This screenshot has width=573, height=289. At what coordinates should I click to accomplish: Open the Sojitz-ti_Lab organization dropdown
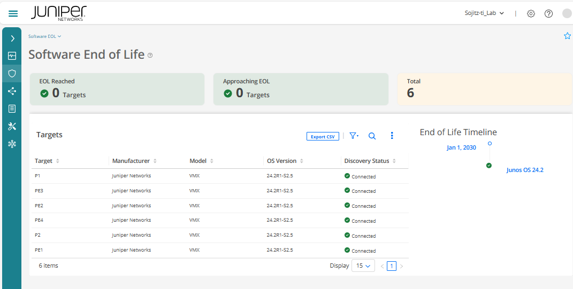[x=484, y=13]
